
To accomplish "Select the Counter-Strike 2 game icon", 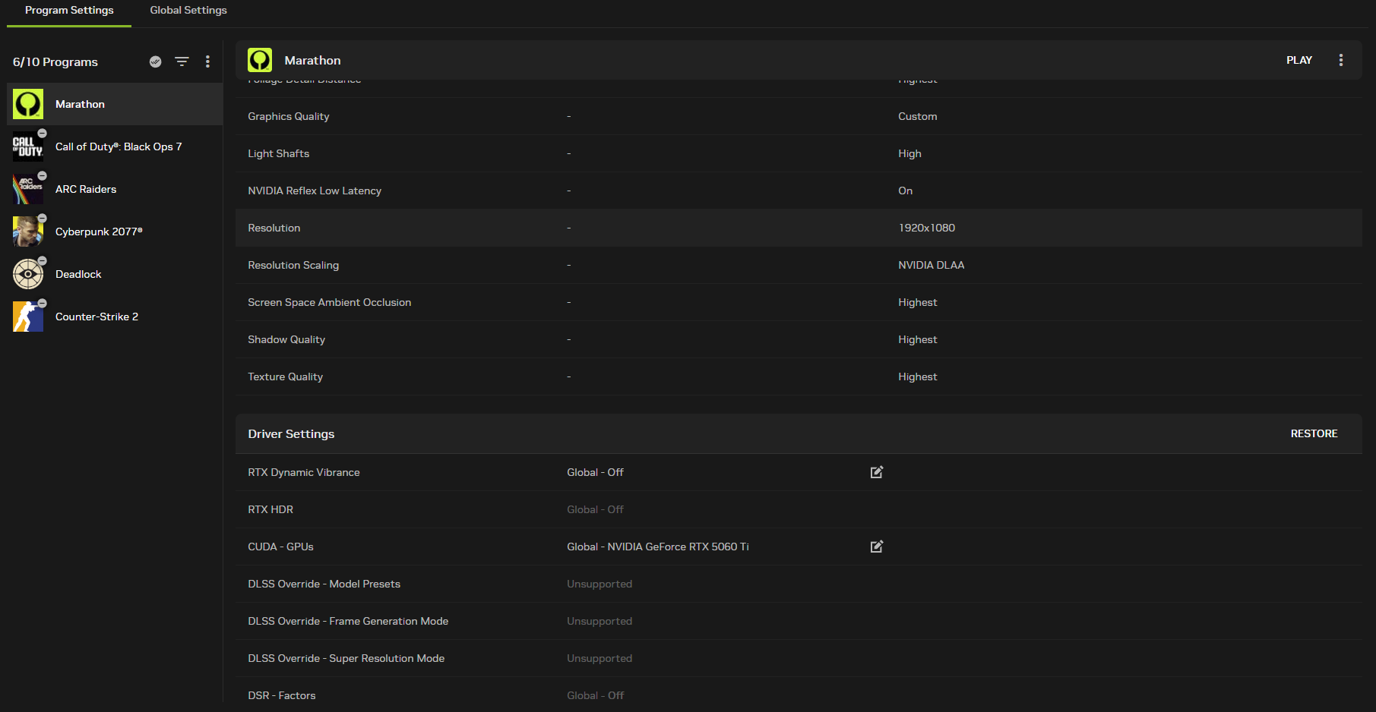I will [x=28, y=317].
